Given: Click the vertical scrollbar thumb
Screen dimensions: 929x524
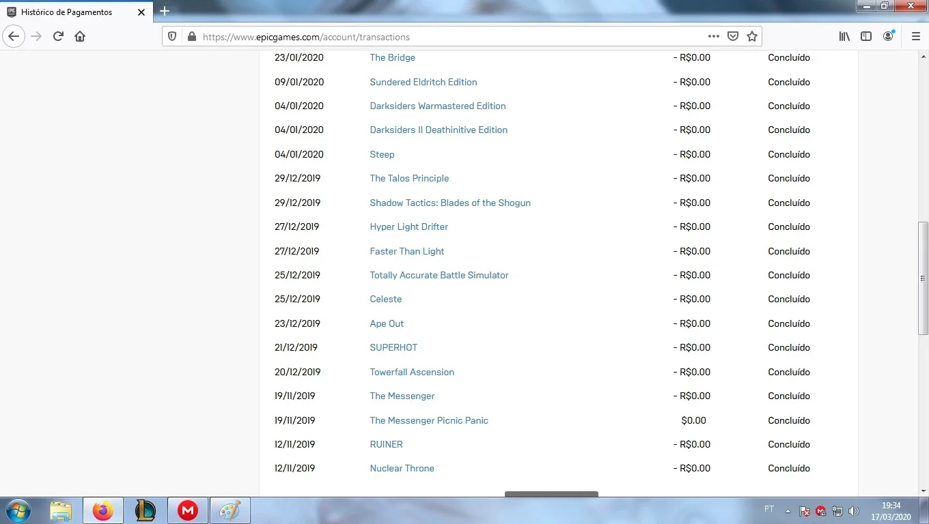Looking at the screenshot, I should (923, 278).
